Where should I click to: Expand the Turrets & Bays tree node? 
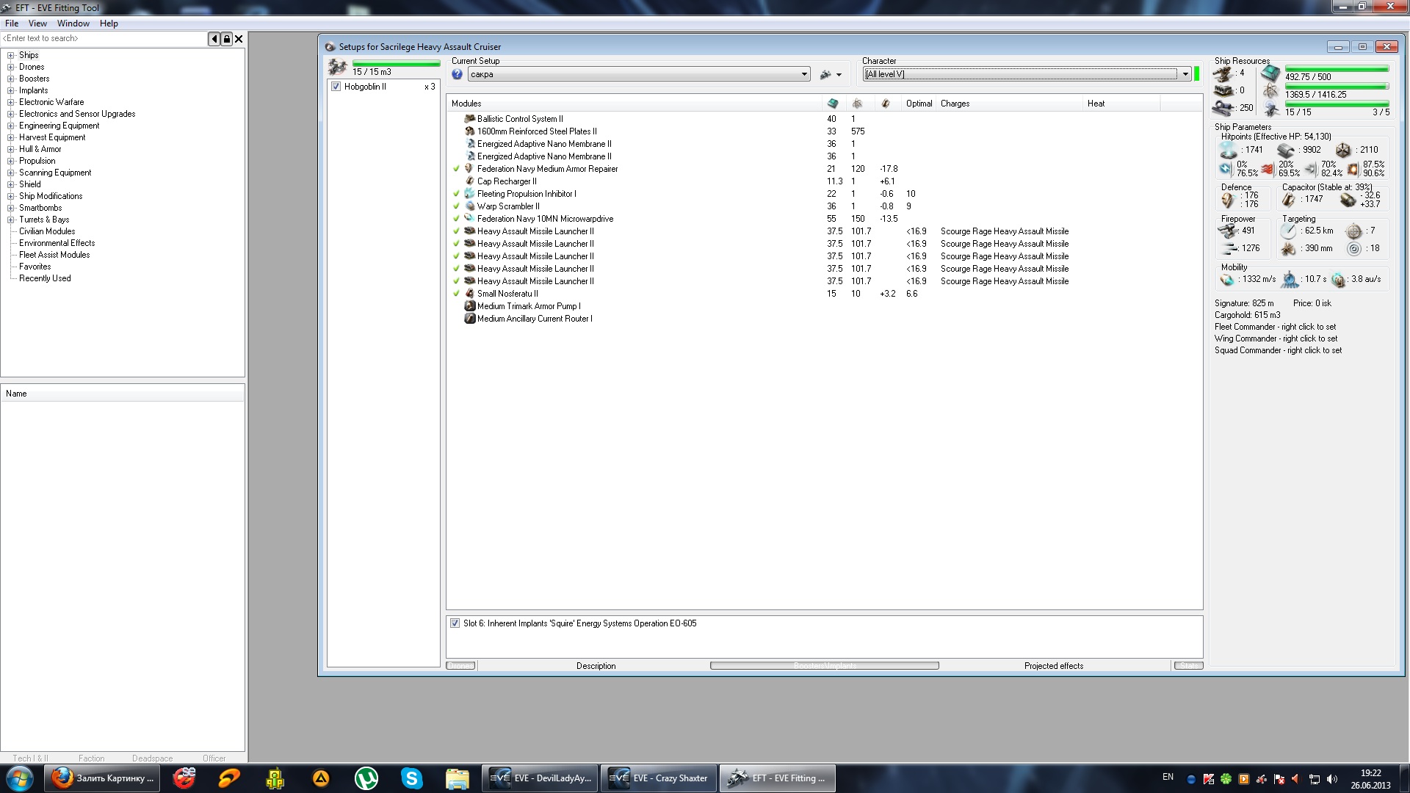click(x=11, y=220)
